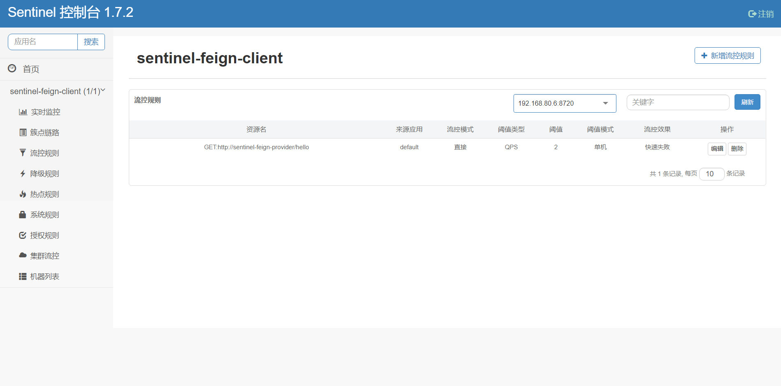Image resolution: width=781 pixels, height=386 pixels.
Task: Click the plus icon in 新增流控规则 button
Action: [x=704, y=55]
